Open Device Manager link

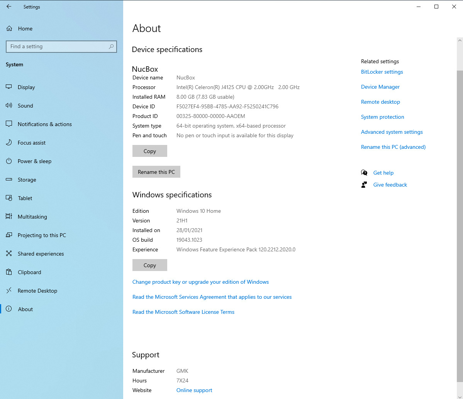point(380,87)
